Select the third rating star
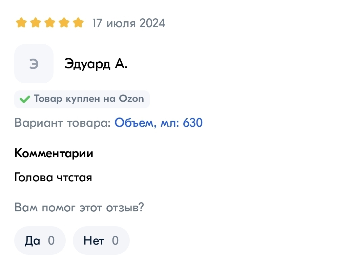Viewport: 354px width, 273px height. coord(49,23)
